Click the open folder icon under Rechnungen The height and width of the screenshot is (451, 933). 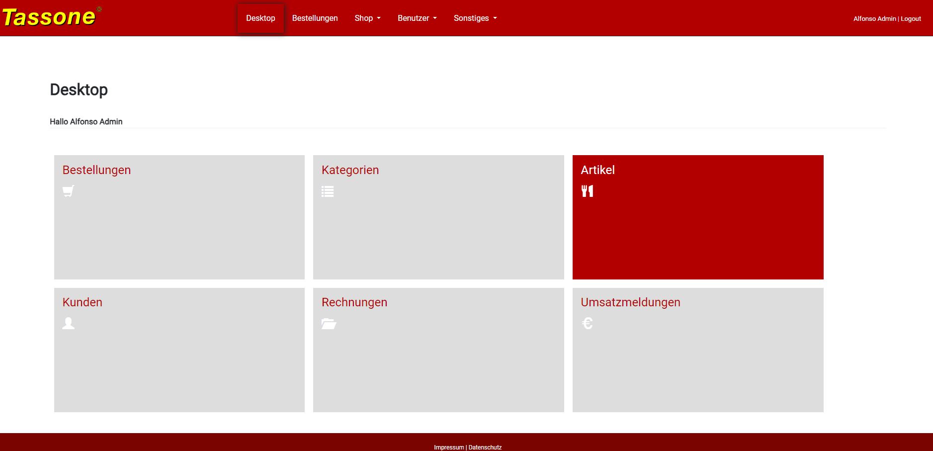pos(329,324)
